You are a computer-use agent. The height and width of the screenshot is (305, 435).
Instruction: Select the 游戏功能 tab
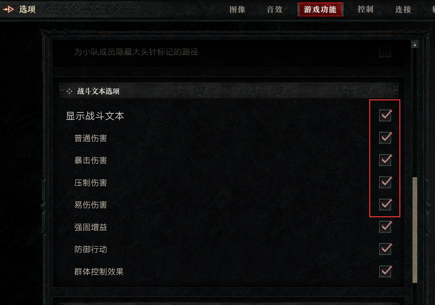click(320, 10)
